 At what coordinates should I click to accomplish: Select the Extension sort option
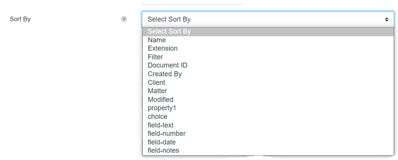[x=268, y=48]
